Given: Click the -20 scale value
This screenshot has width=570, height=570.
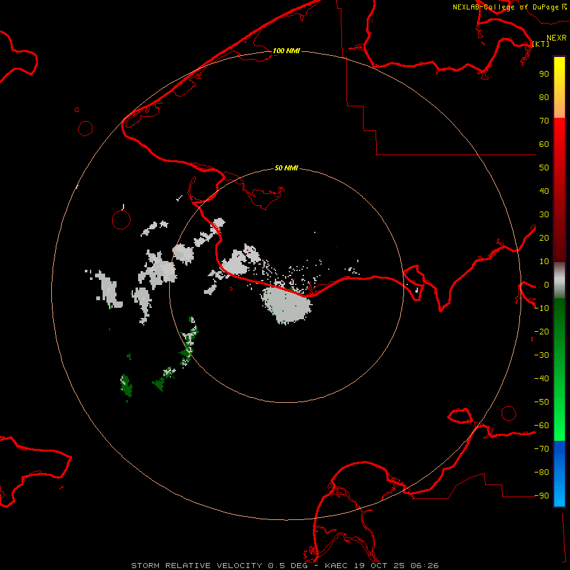Looking at the screenshot, I should point(541,331).
